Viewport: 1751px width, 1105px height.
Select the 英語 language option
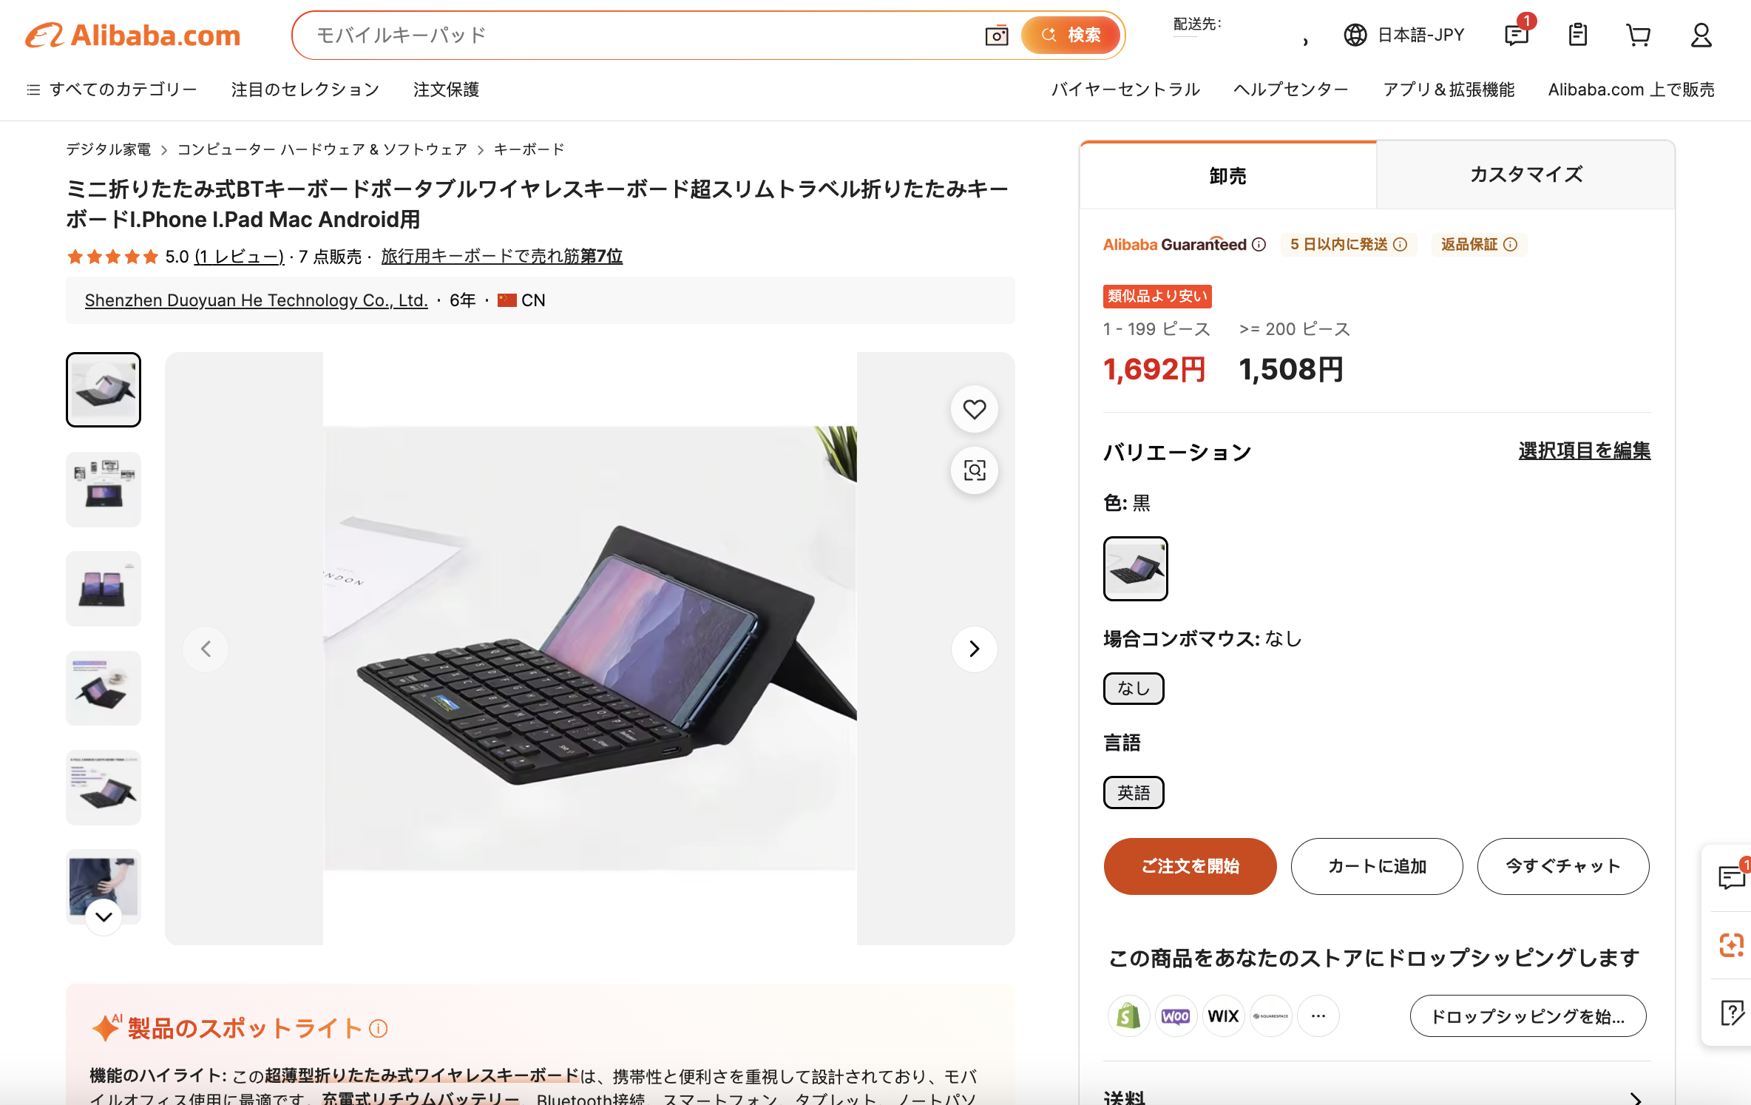1134,792
